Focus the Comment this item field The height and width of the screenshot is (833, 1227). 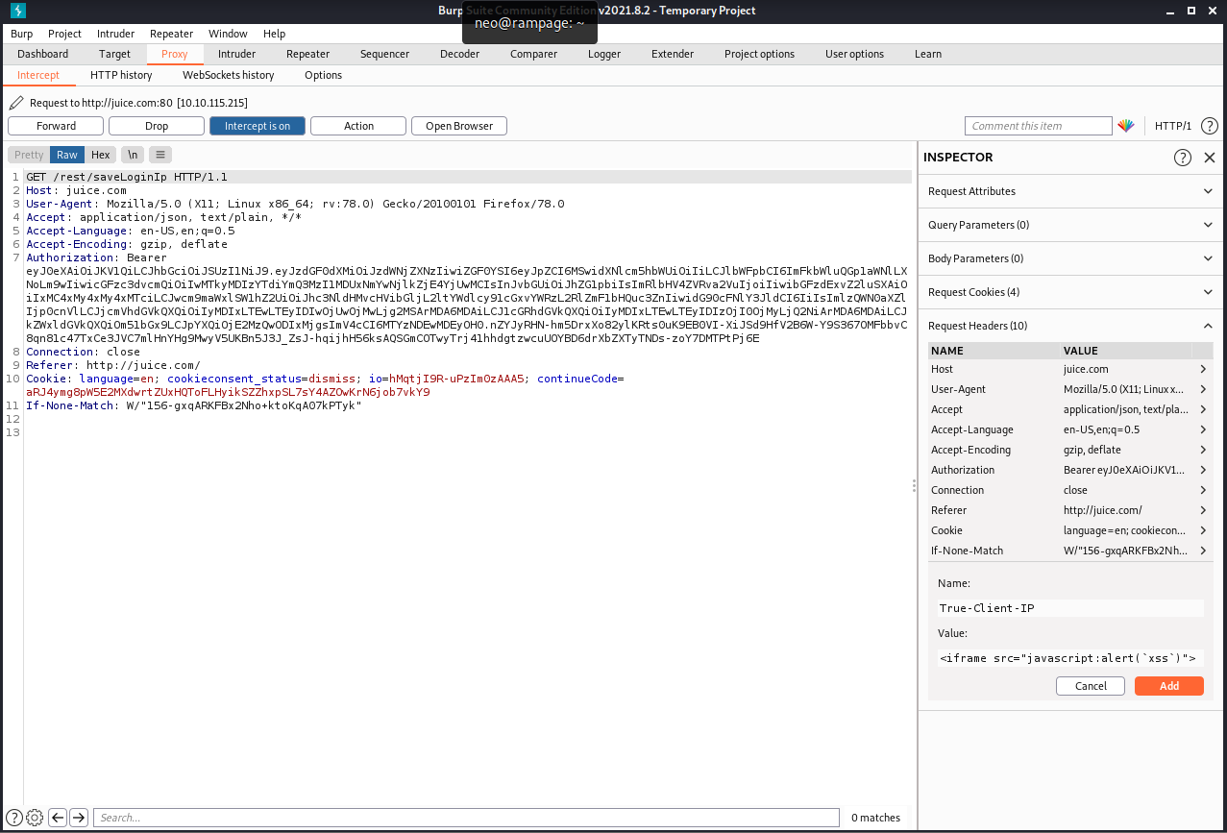point(1039,126)
